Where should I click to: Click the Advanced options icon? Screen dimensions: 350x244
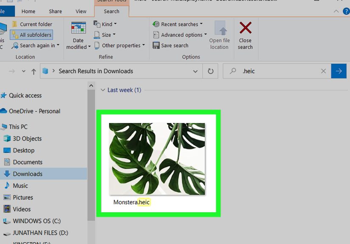[x=156, y=35]
